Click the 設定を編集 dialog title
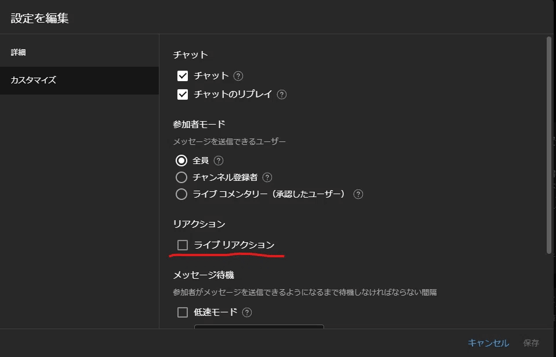The image size is (556, 357). click(39, 18)
